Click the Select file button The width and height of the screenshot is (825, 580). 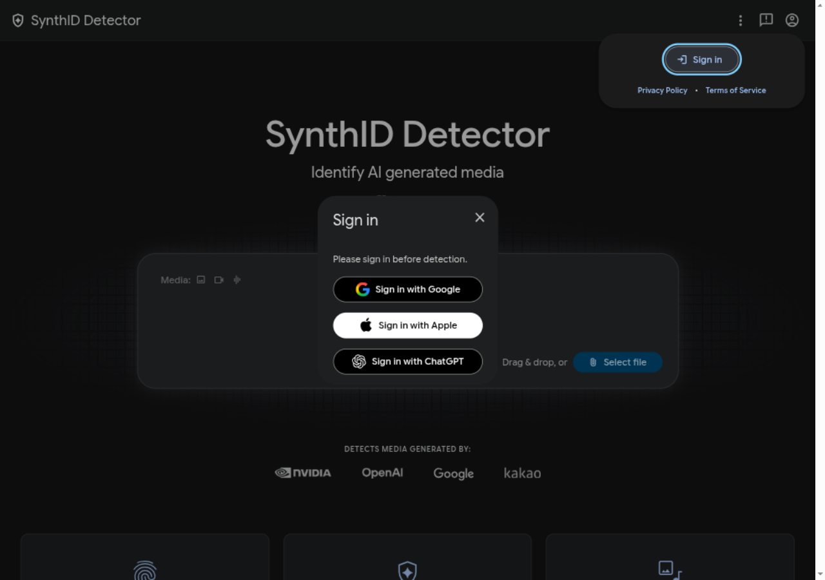pyautogui.click(x=617, y=362)
